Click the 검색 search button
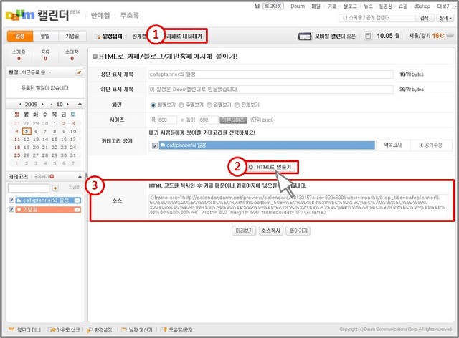 (x=424, y=18)
